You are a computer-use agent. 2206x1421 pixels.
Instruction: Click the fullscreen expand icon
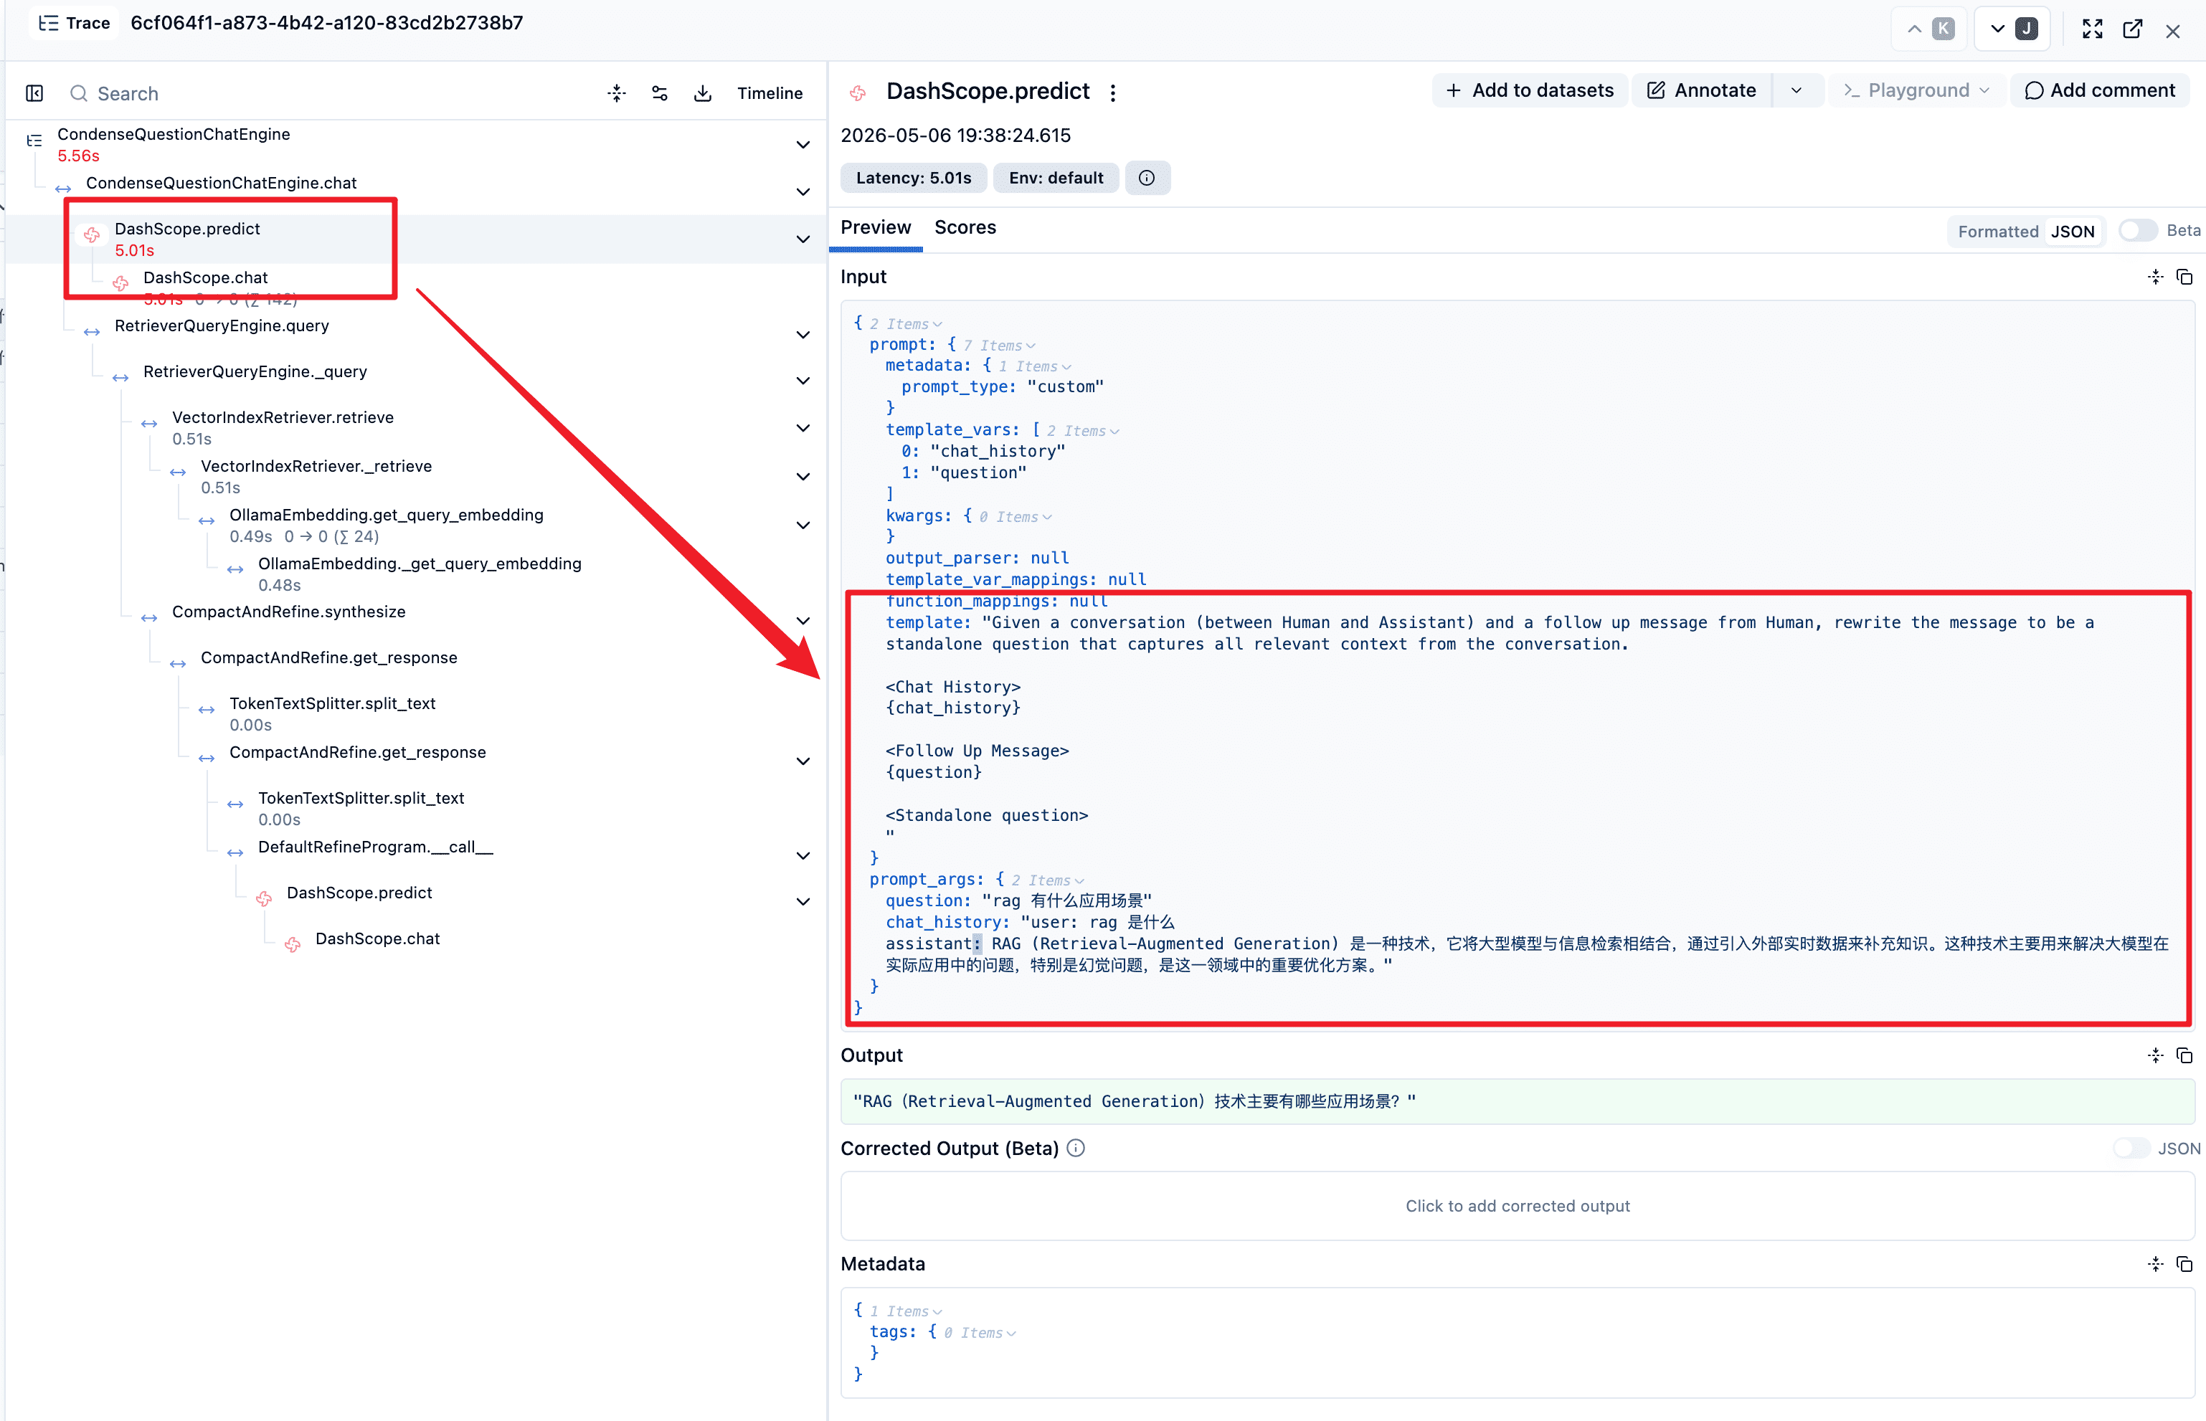2093,29
